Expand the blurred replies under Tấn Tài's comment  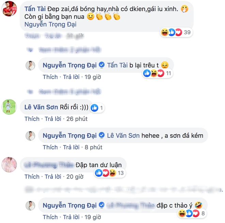64,50
